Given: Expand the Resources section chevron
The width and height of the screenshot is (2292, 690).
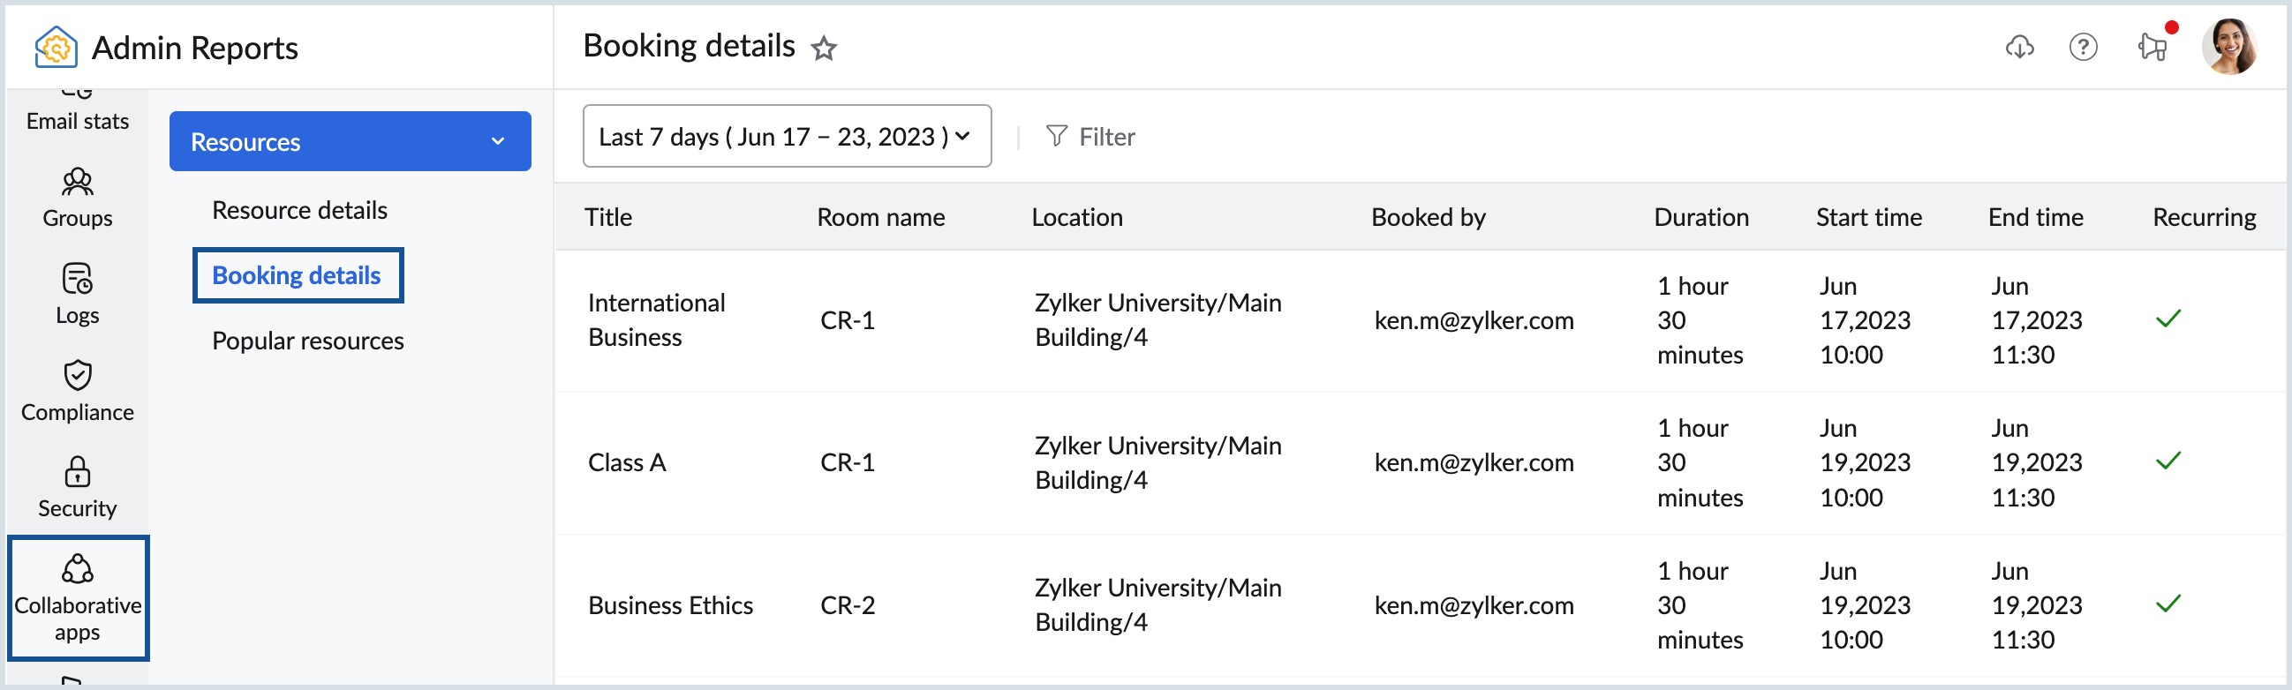Looking at the screenshot, I should pyautogui.click(x=497, y=140).
